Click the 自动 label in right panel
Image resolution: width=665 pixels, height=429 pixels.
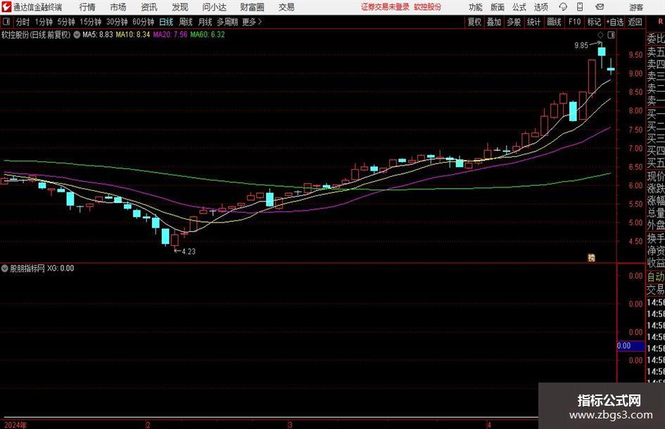pos(656,277)
